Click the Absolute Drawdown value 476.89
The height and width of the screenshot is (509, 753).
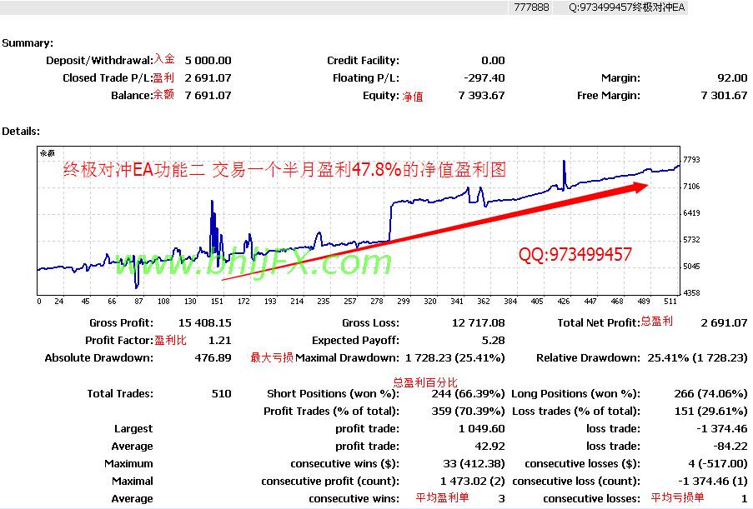[x=213, y=358]
